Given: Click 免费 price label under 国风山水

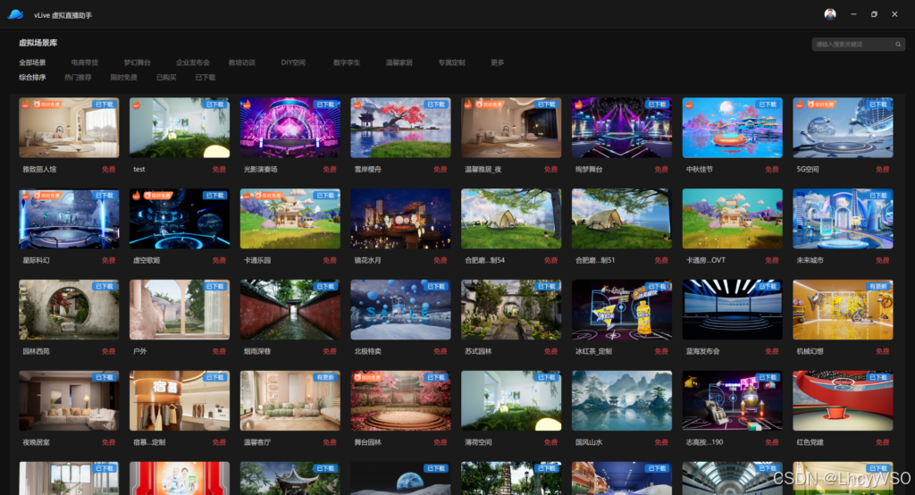Looking at the screenshot, I should pyautogui.click(x=661, y=442).
